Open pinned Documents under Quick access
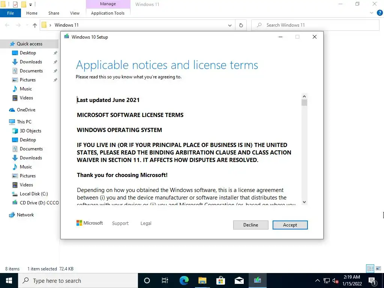Viewport: 384px width, 288px height. tap(31, 71)
